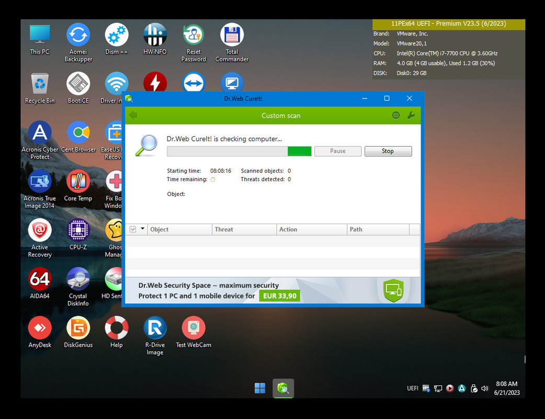
Task: Open the Dr.Web Security Space banner
Action: 272,291
